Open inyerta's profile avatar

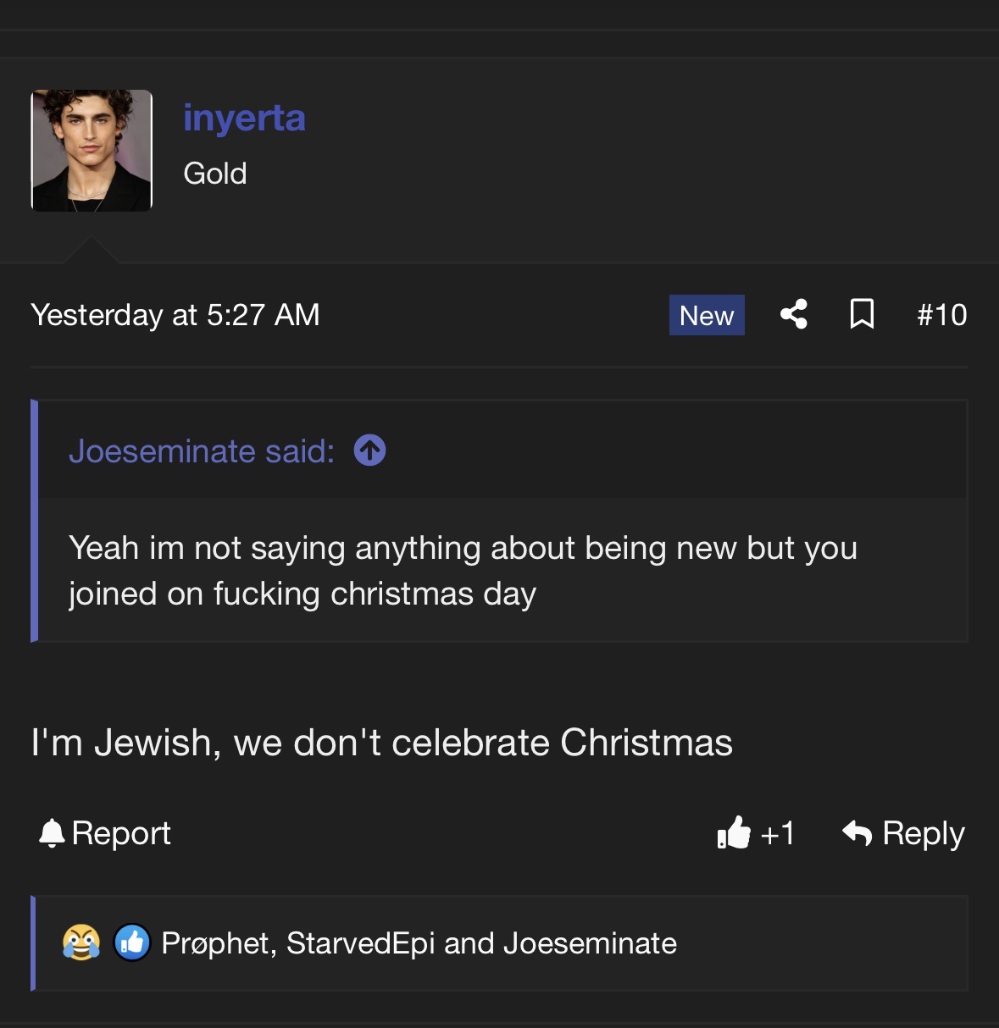(92, 151)
